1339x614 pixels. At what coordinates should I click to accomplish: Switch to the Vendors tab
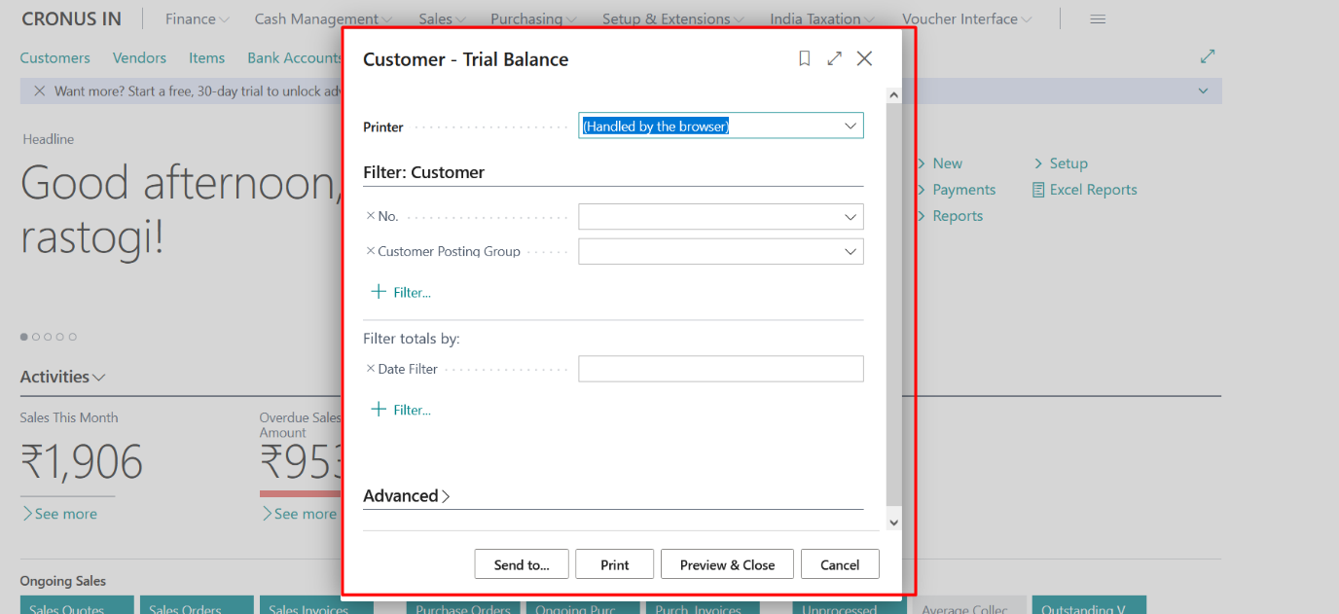pos(139,57)
